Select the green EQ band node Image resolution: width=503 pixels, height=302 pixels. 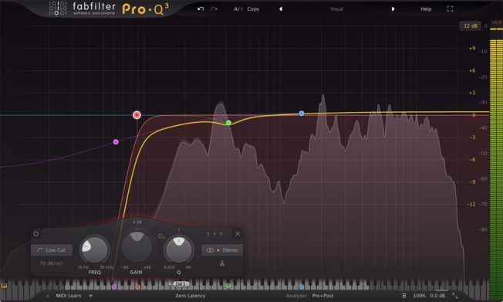point(228,123)
